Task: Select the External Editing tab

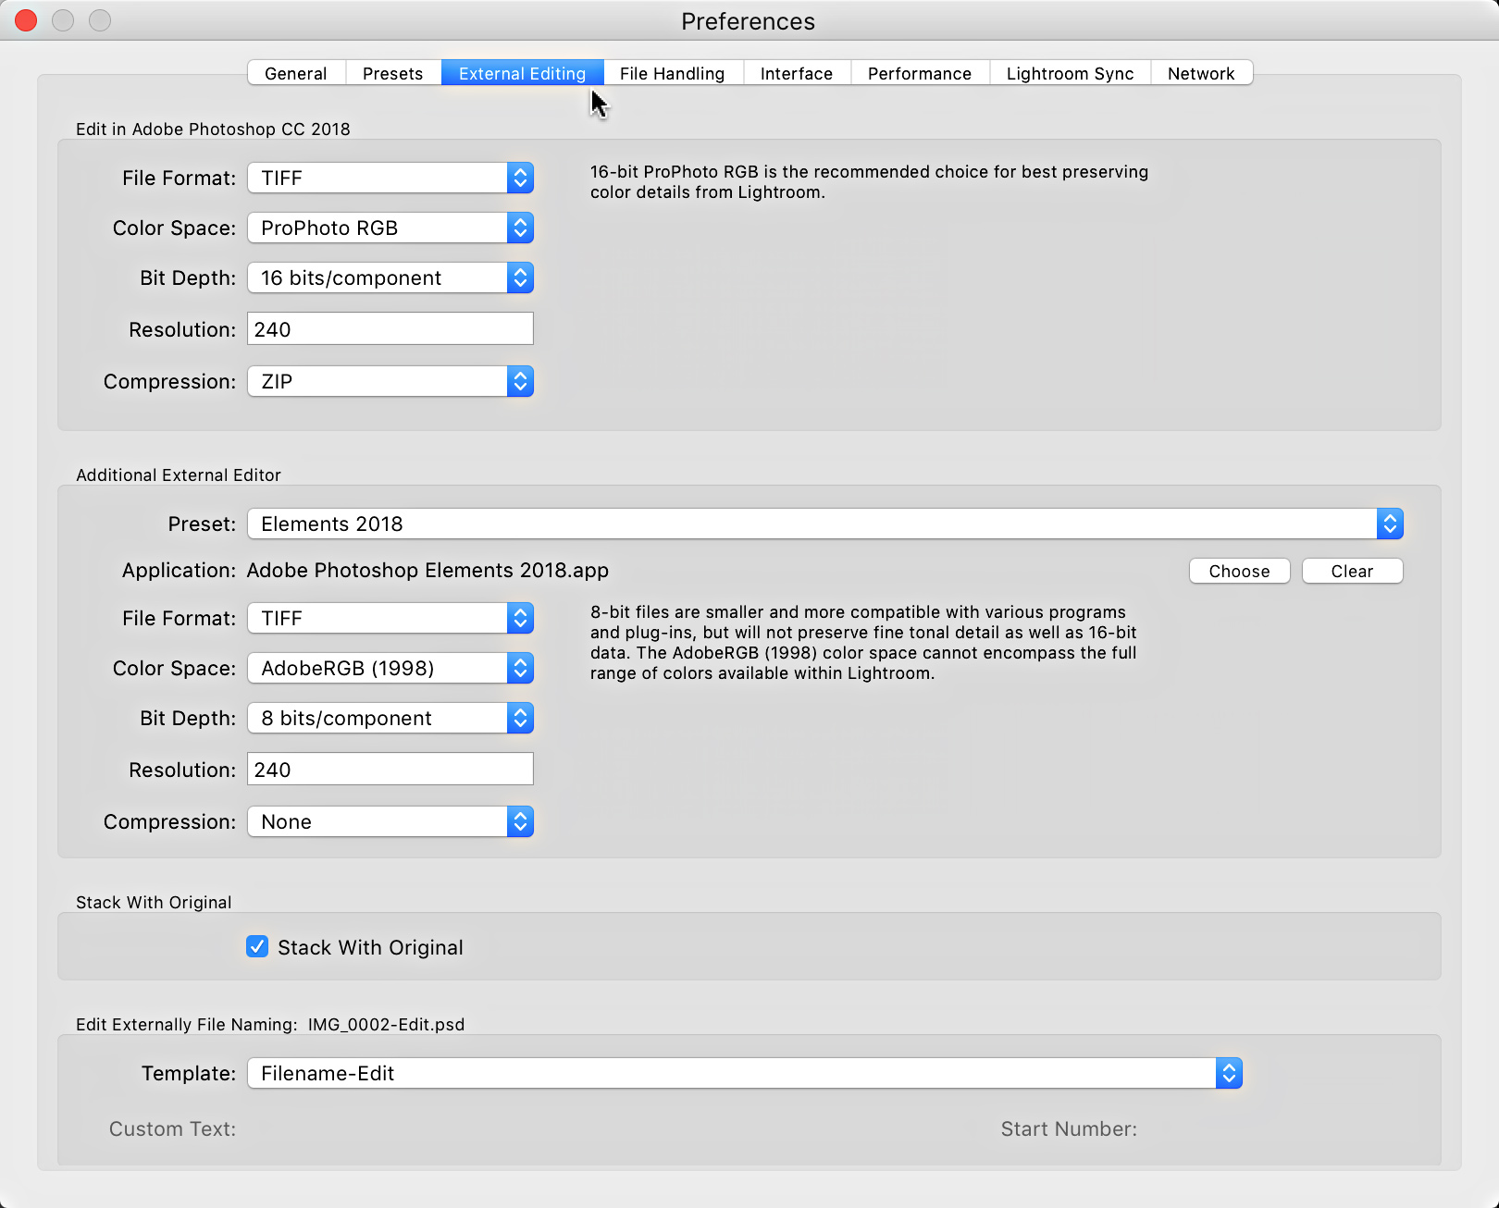Action: 522,73
